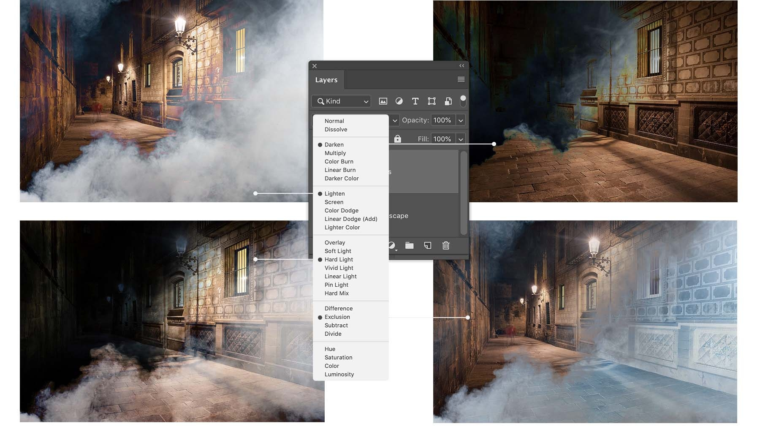760x429 pixels.
Task: Choose Luminosity blend mode
Action: click(339, 374)
